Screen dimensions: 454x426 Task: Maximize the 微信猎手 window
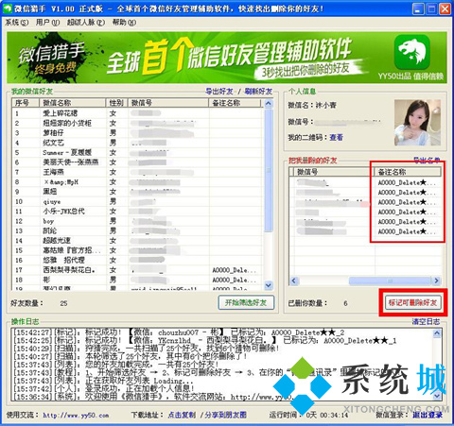[431, 9]
